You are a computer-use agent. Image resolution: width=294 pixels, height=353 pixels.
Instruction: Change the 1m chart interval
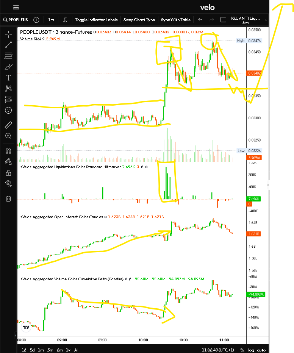point(51,20)
